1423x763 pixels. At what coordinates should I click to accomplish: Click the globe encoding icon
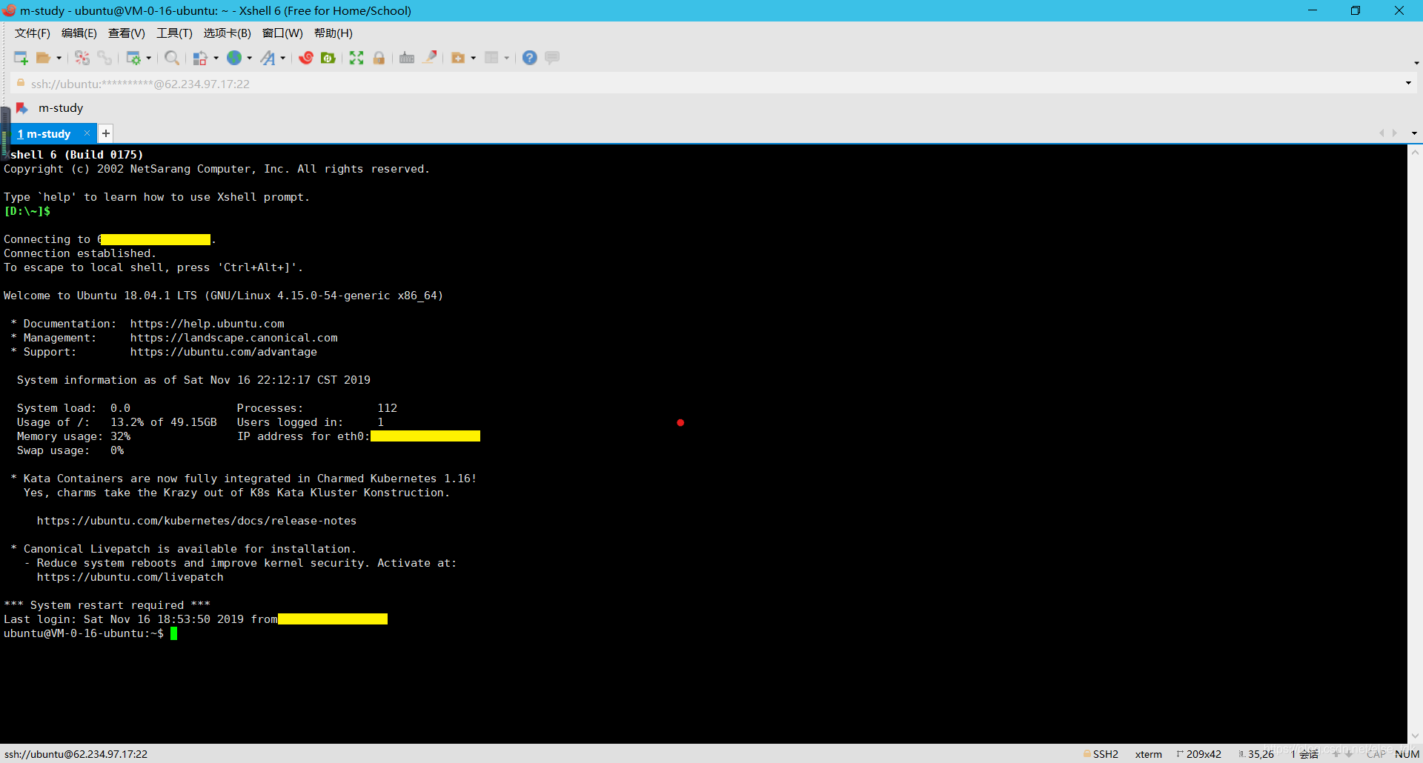pyautogui.click(x=234, y=58)
